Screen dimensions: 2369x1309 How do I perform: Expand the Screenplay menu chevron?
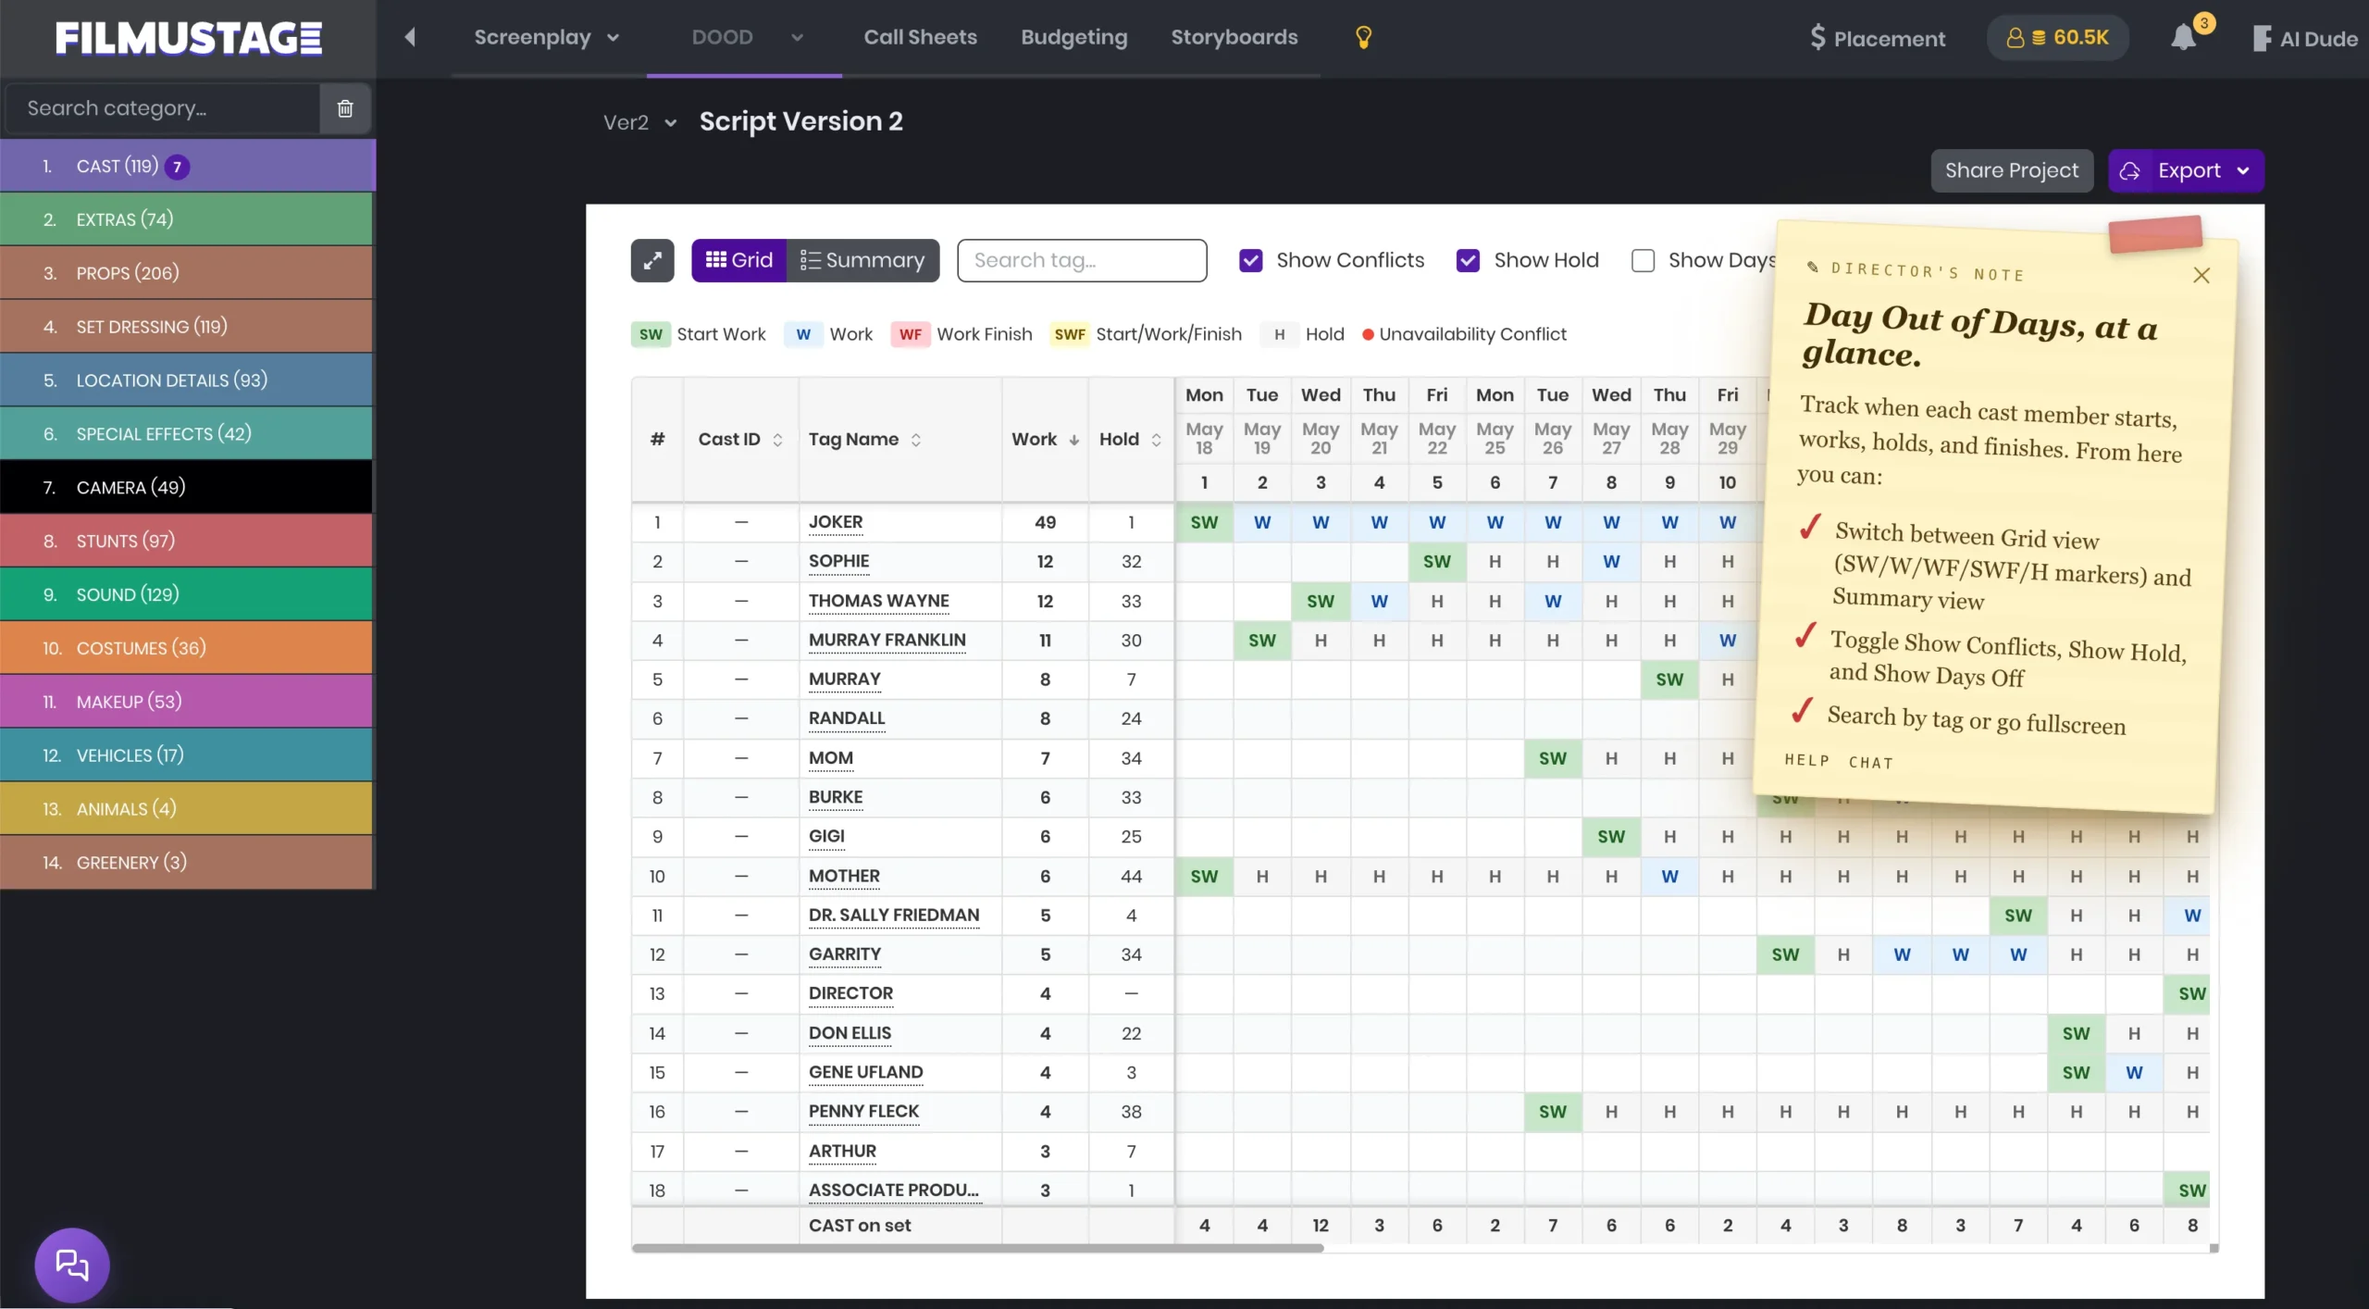[613, 38]
